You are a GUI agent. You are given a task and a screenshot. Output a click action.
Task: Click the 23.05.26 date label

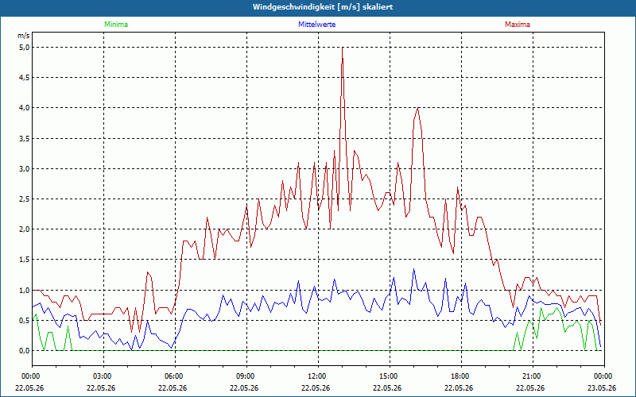pyautogui.click(x=602, y=387)
